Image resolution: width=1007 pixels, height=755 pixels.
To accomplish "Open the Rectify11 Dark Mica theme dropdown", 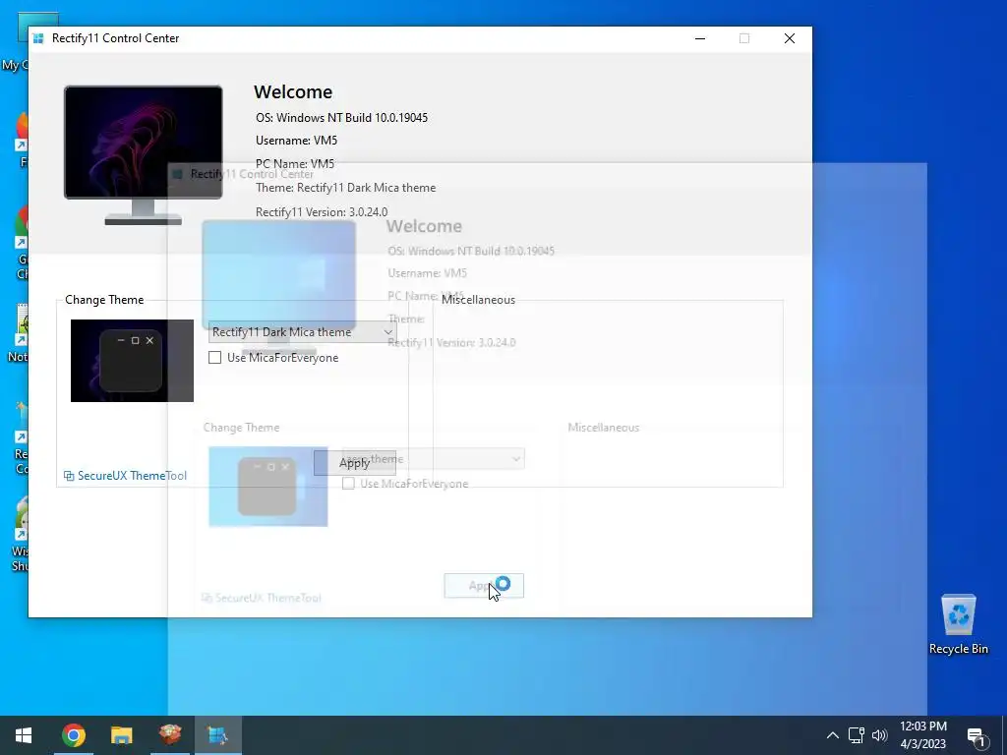I will [x=303, y=332].
